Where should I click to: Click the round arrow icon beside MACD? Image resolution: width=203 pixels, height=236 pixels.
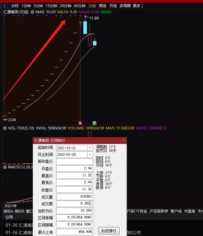5,167
